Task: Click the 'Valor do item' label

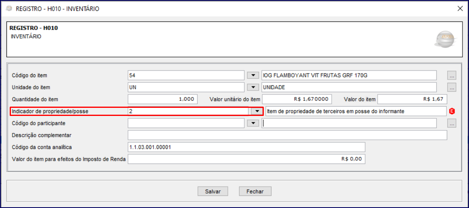Action: pos(360,99)
